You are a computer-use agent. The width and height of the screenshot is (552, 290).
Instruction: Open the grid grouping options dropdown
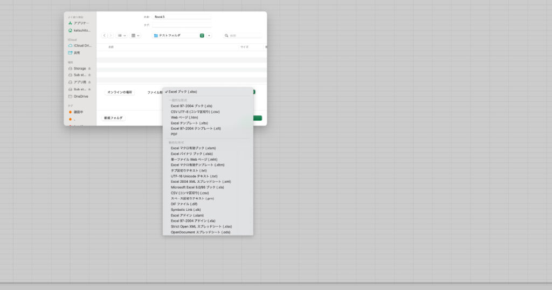point(135,36)
